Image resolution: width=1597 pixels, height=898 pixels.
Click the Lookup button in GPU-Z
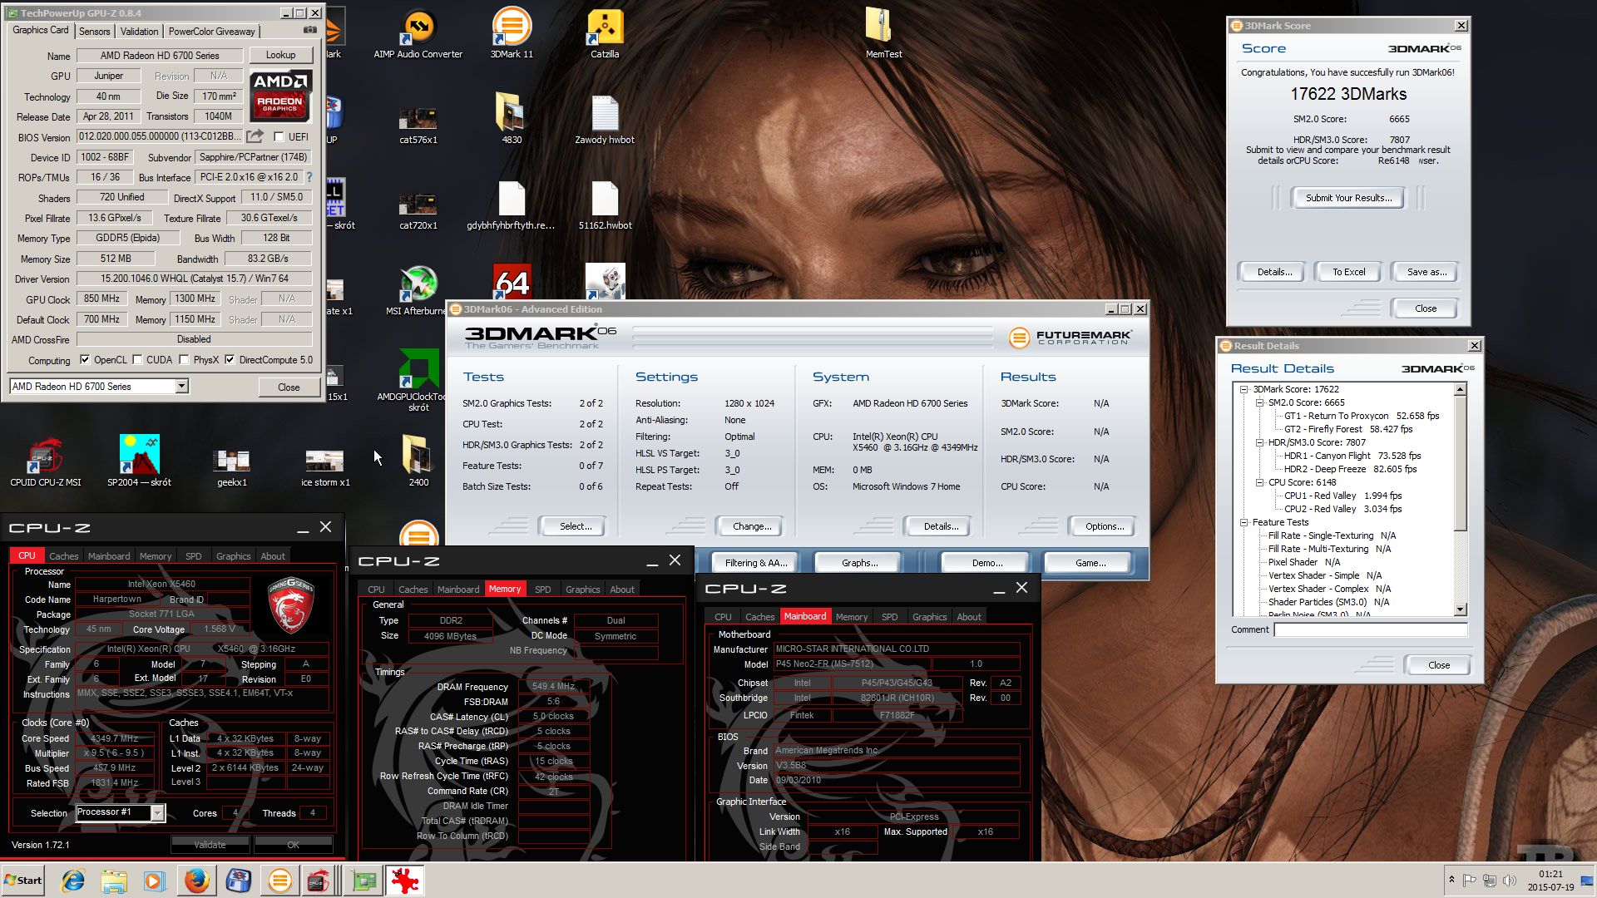coord(280,55)
